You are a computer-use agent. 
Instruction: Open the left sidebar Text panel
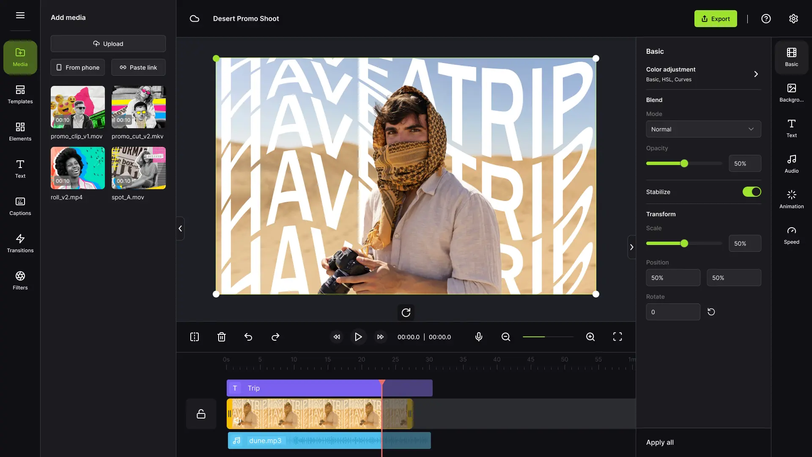20,169
